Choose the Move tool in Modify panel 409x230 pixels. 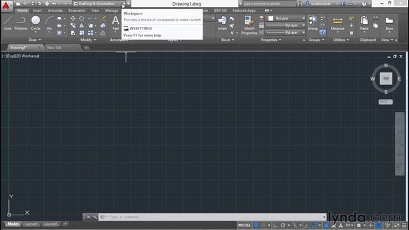click(73, 19)
